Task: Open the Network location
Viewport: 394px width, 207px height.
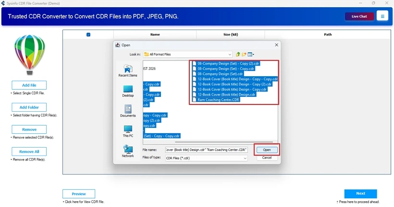Action: [128, 151]
